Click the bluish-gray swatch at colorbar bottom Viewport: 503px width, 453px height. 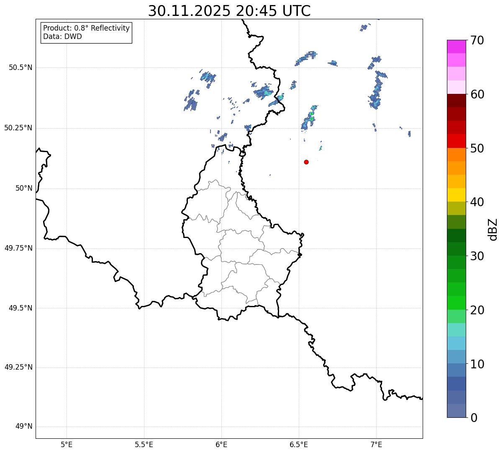[x=456, y=411]
